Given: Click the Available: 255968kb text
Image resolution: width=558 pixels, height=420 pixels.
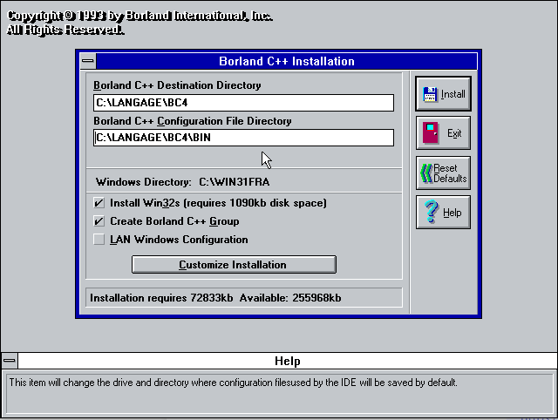Looking at the screenshot, I should pyautogui.click(x=290, y=298).
